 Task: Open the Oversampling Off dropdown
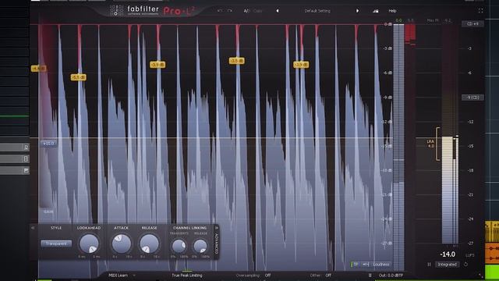267,276
